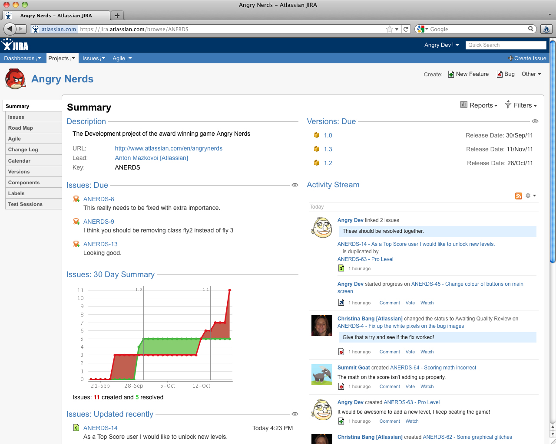This screenshot has width=556, height=444.
Task: Click the Summit Goat avatar
Action: click(x=322, y=375)
